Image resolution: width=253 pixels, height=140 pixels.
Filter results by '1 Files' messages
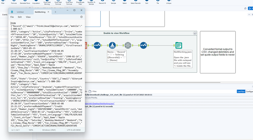(93, 91)
